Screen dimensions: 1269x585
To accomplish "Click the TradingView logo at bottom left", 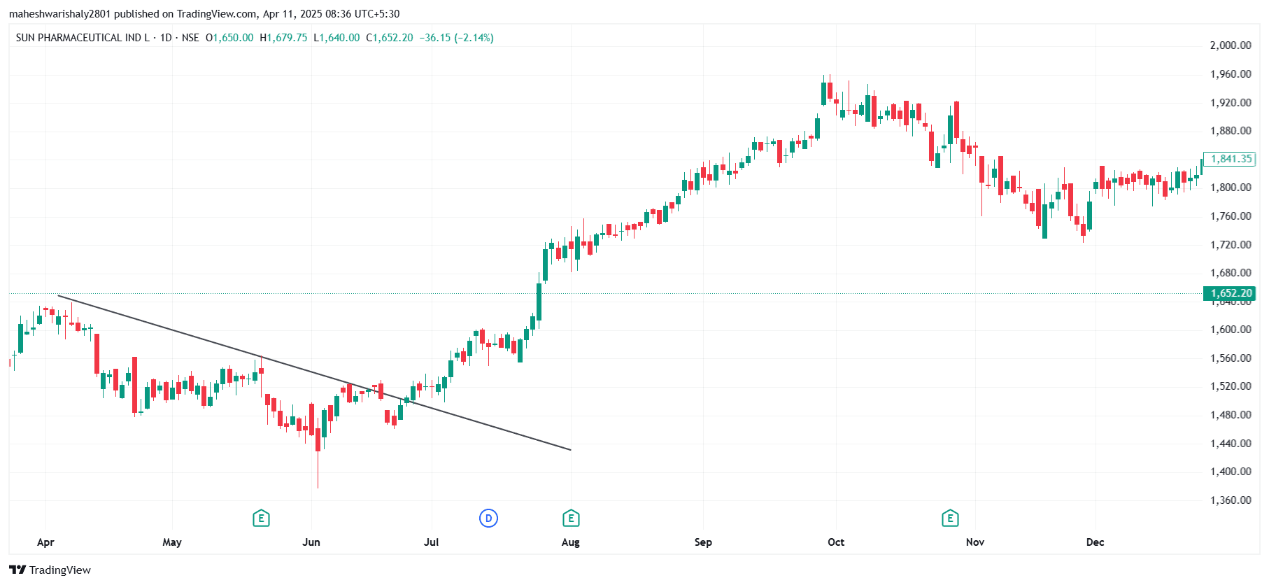I will 50,570.
